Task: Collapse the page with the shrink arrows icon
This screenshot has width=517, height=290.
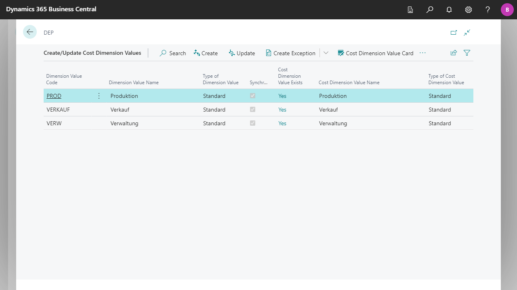Action: 467,33
